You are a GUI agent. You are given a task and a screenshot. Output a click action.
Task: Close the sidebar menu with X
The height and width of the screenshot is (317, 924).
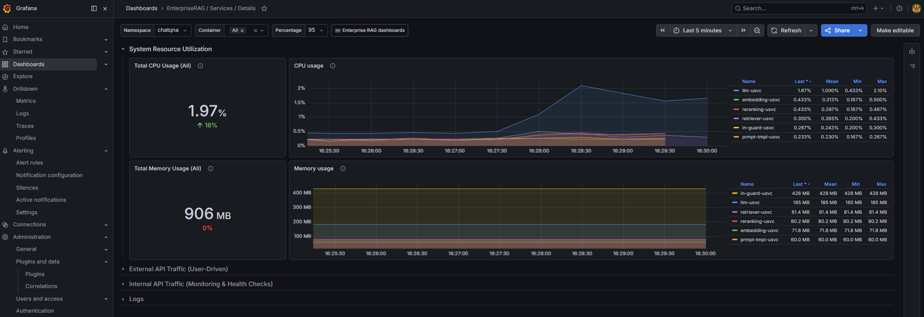(x=105, y=9)
